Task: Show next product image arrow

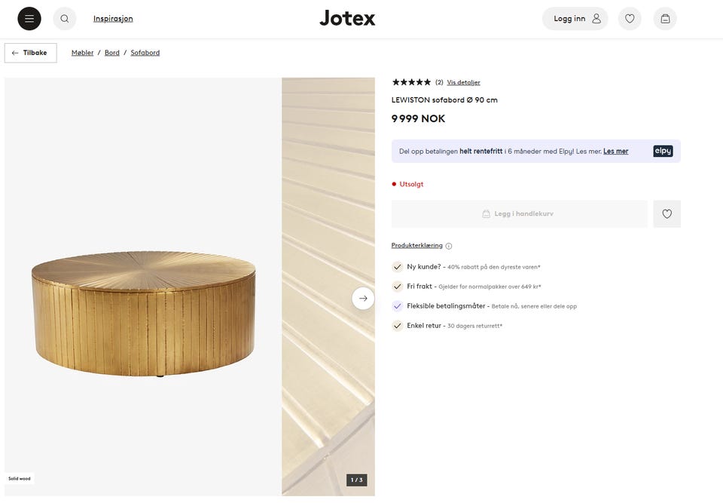Action: [x=363, y=299]
